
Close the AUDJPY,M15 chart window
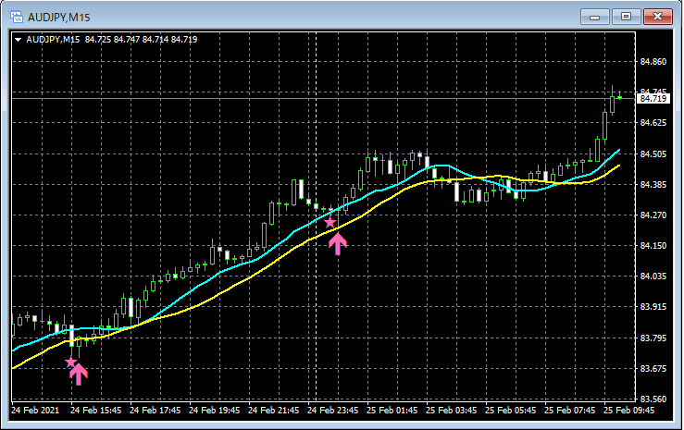point(658,17)
